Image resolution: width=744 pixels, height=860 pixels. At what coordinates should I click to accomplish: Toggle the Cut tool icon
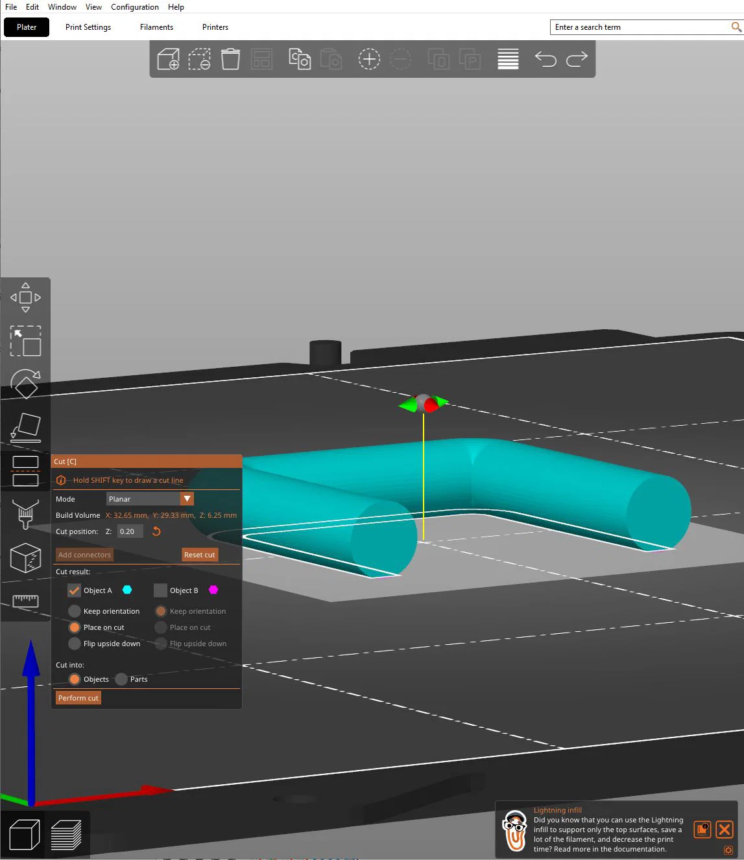[25, 471]
